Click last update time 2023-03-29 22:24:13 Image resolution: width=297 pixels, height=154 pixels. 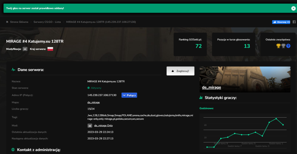tap(100, 132)
